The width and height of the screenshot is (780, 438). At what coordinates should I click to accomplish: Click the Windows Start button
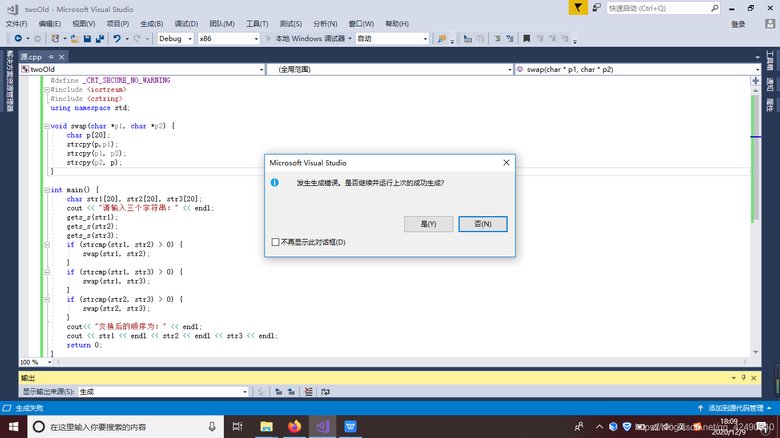coord(13,426)
